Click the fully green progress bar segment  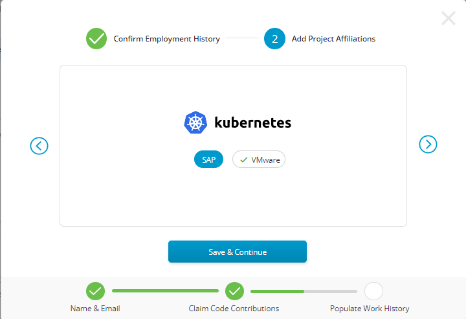[x=165, y=291]
